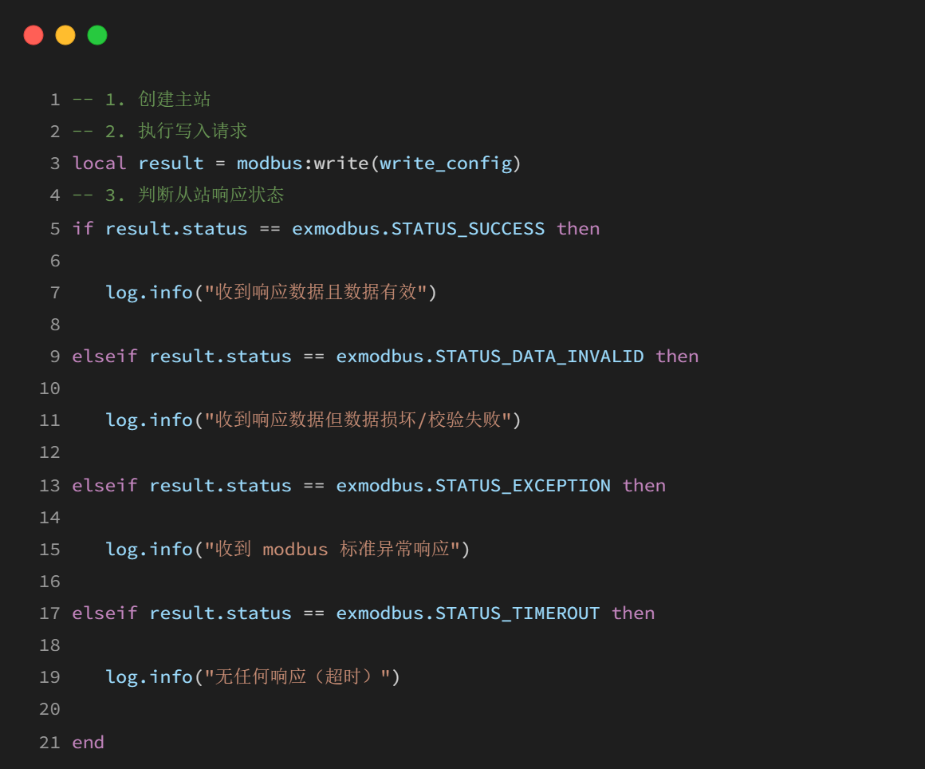Click the 'then' keyword on line 5
The width and height of the screenshot is (925, 769).
578,228
